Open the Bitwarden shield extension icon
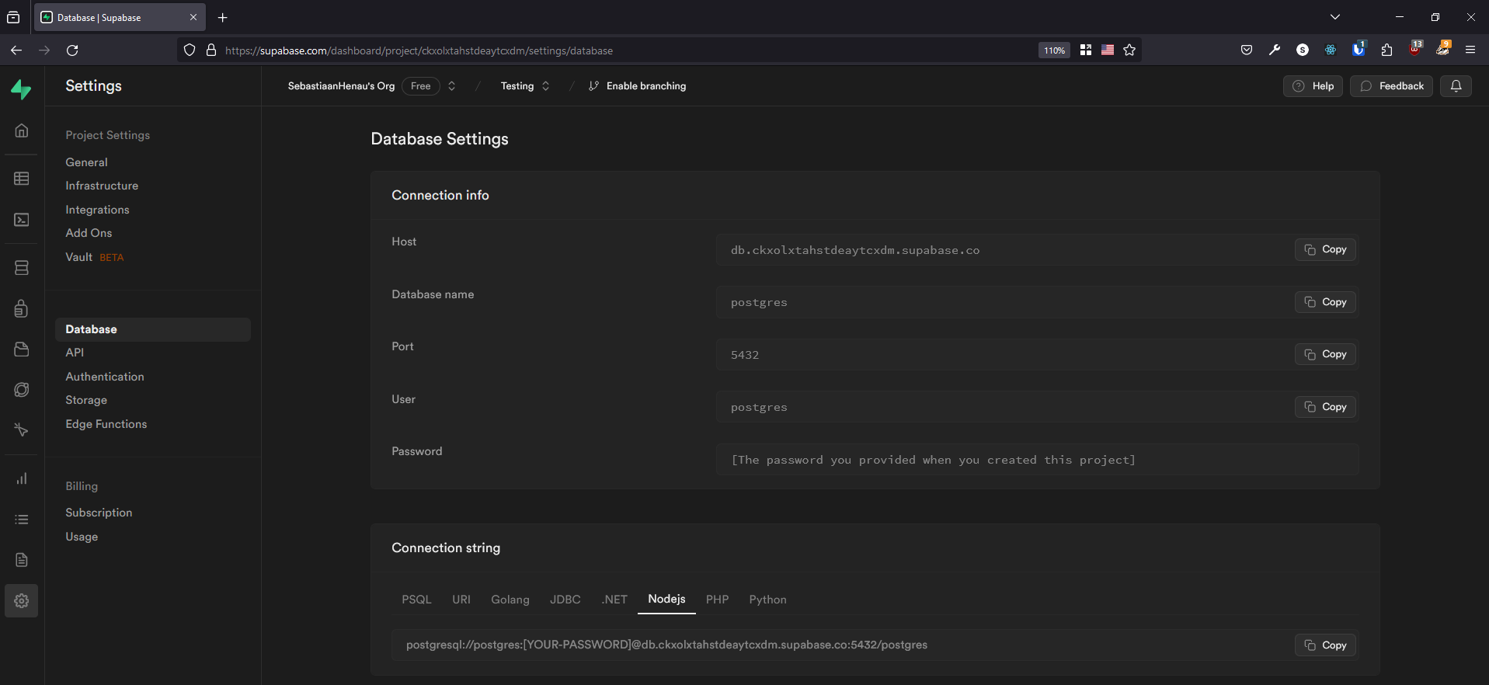 1359,49
